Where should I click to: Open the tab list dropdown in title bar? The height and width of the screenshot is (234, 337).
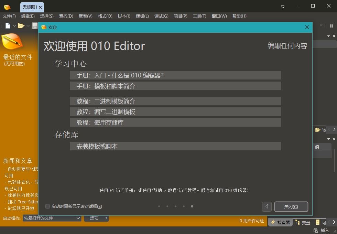coord(283,7)
